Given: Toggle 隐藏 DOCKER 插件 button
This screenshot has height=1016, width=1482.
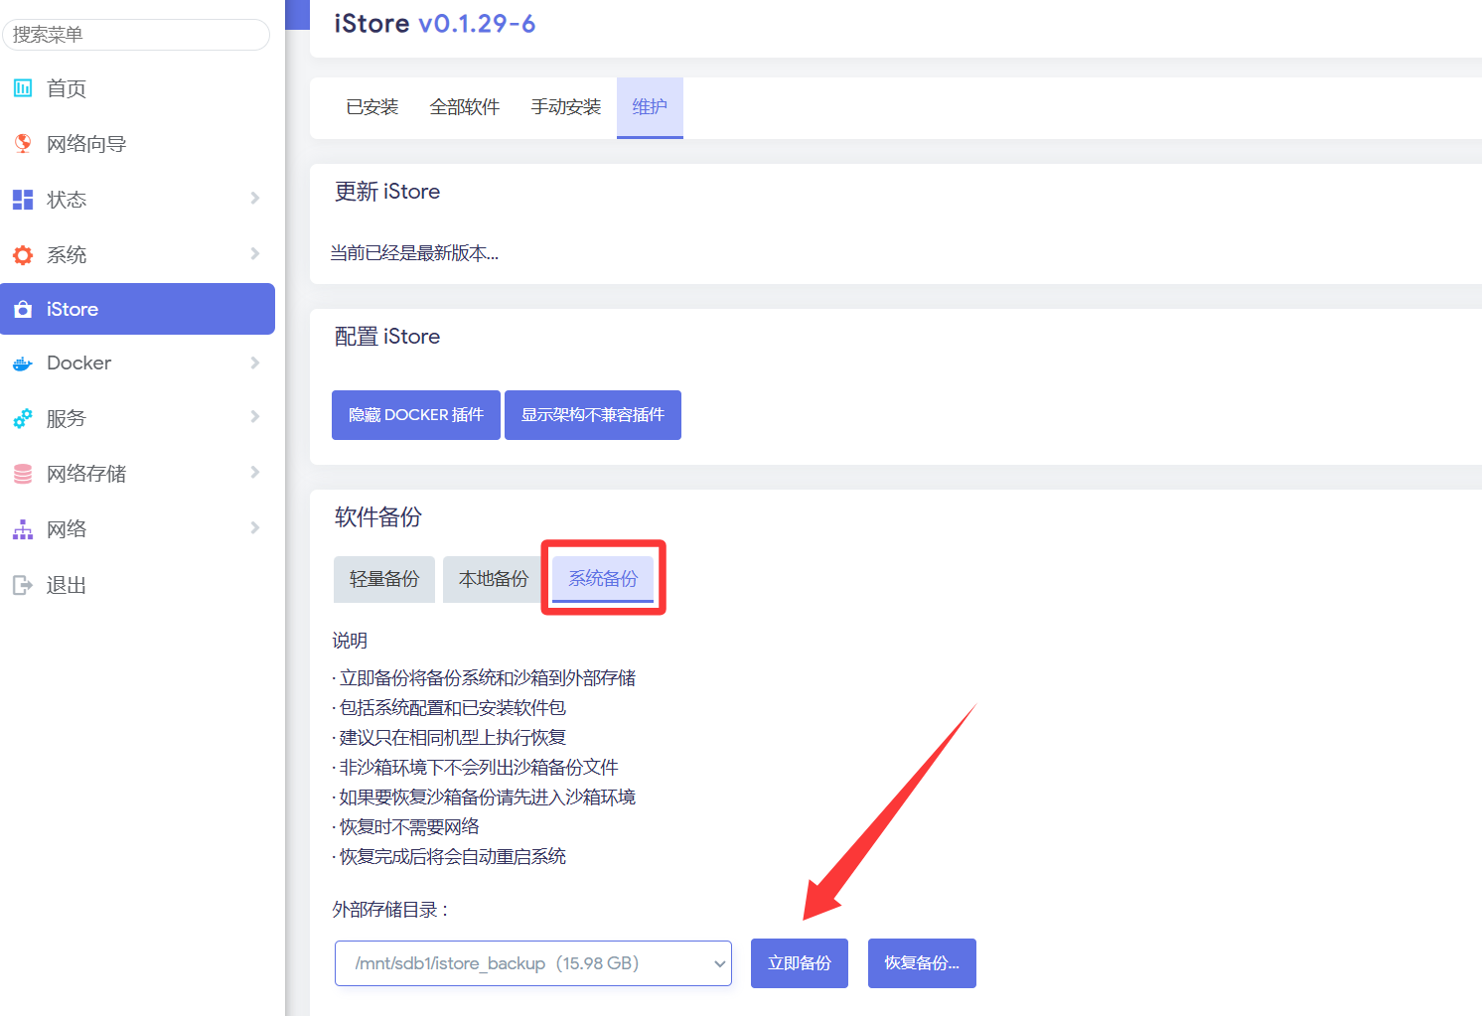Looking at the screenshot, I should tap(415, 415).
